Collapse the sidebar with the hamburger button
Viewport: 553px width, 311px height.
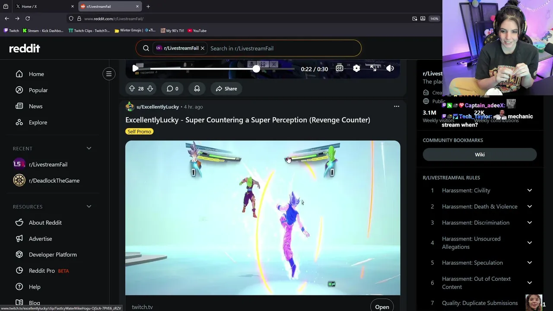[x=109, y=74]
